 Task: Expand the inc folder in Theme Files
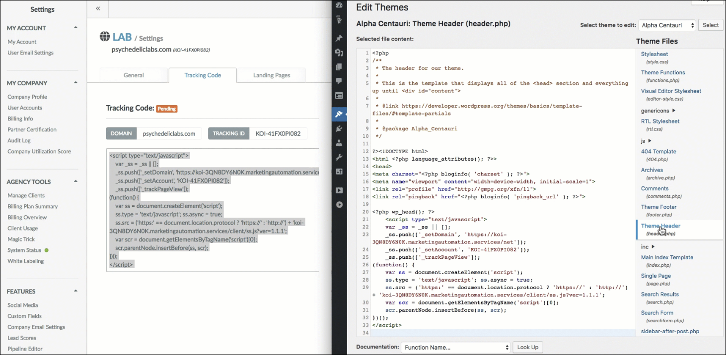(x=653, y=246)
